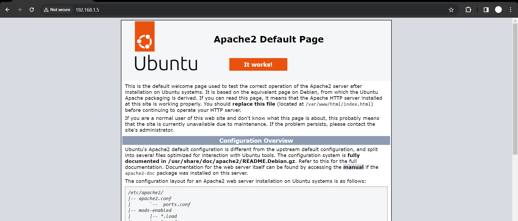Screen dimensions: 518x221
Task: Click the Configuration Overview section header
Action: pos(256,141)
